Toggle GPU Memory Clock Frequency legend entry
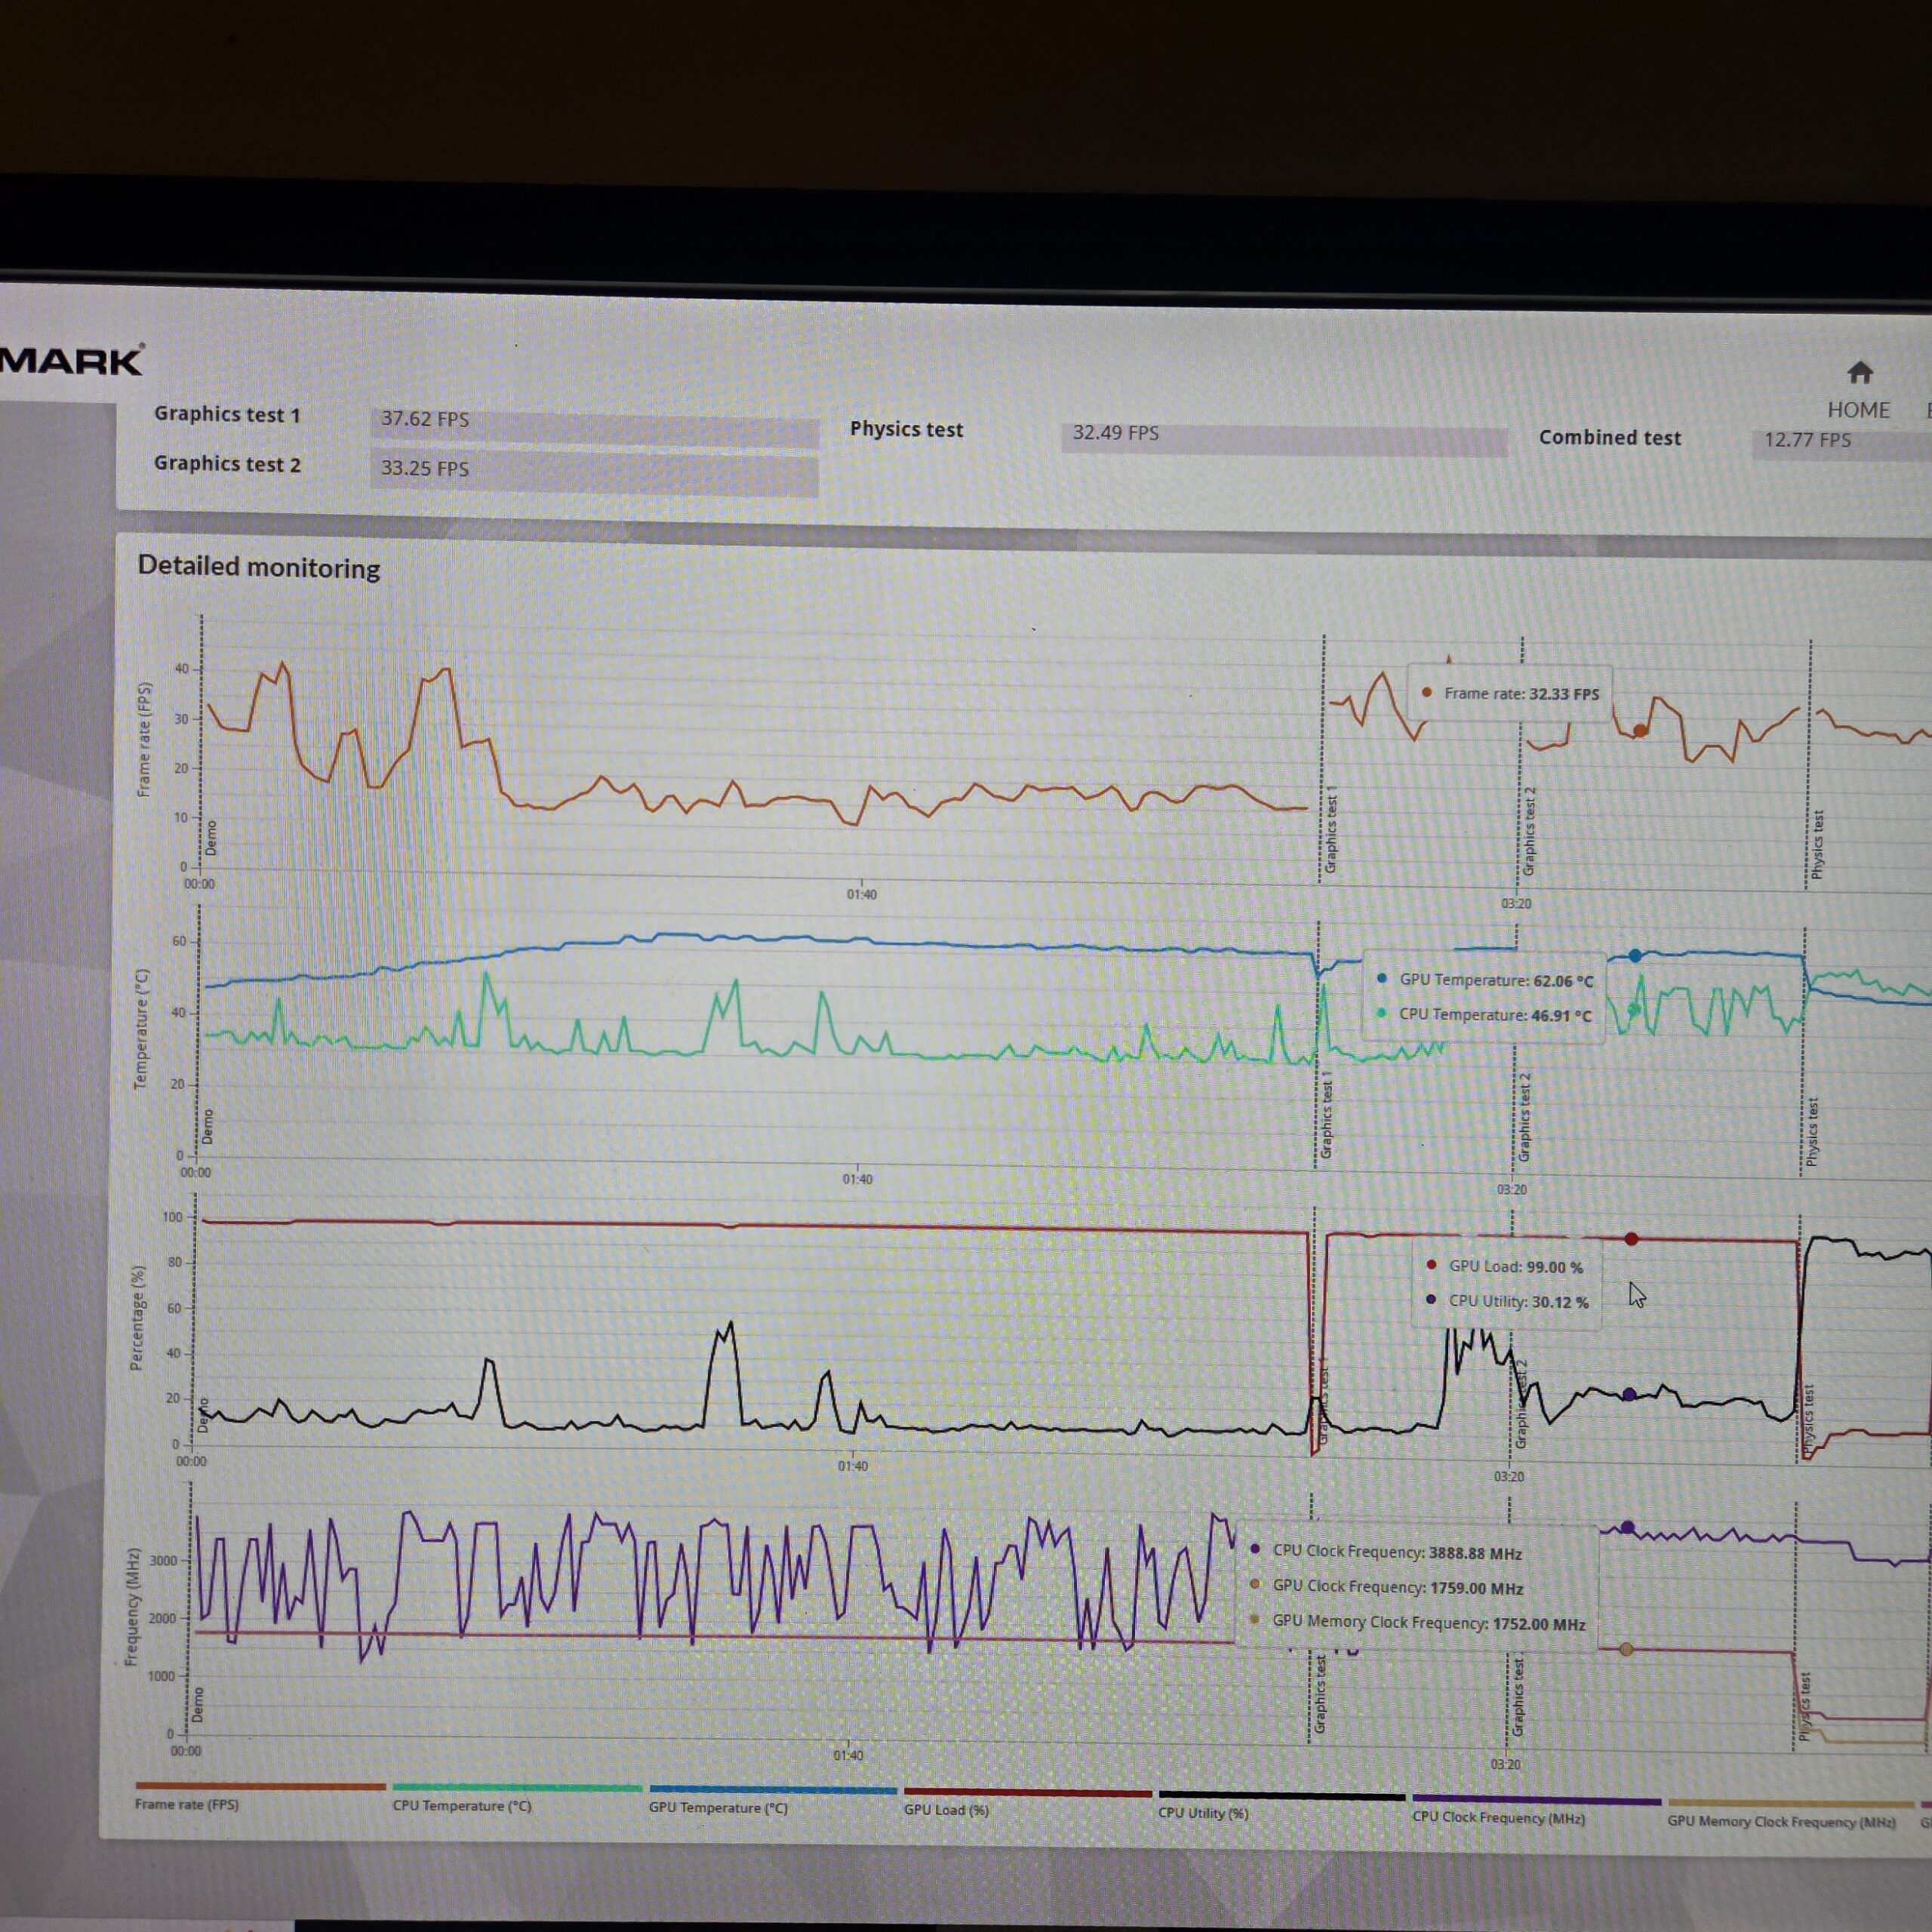The height and width of the screenshot is (1932, 1932). 1781,1821
